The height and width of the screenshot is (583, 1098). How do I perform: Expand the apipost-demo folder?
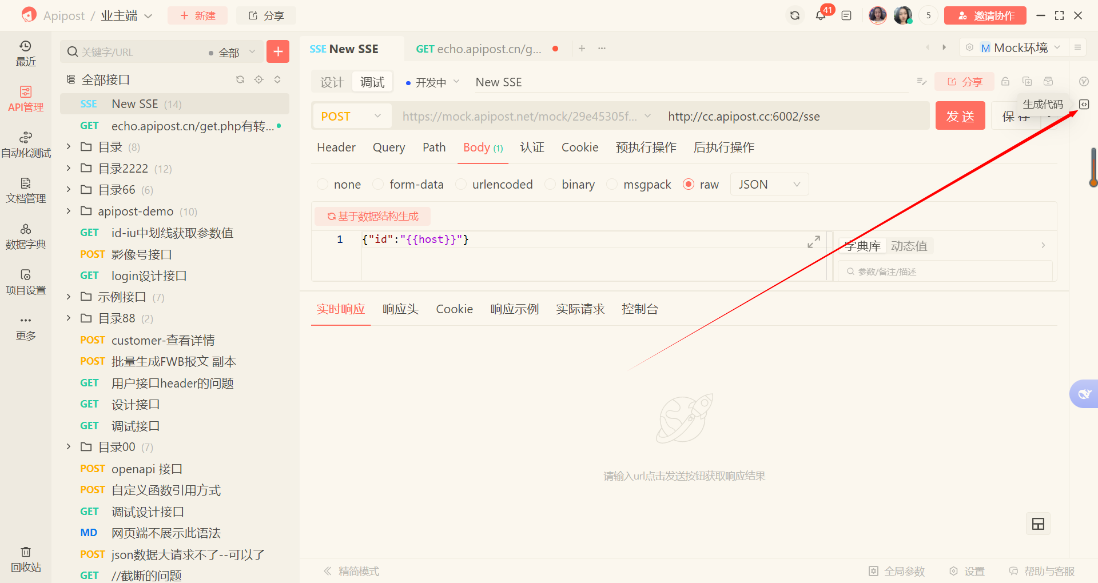(x=69, y=211)
